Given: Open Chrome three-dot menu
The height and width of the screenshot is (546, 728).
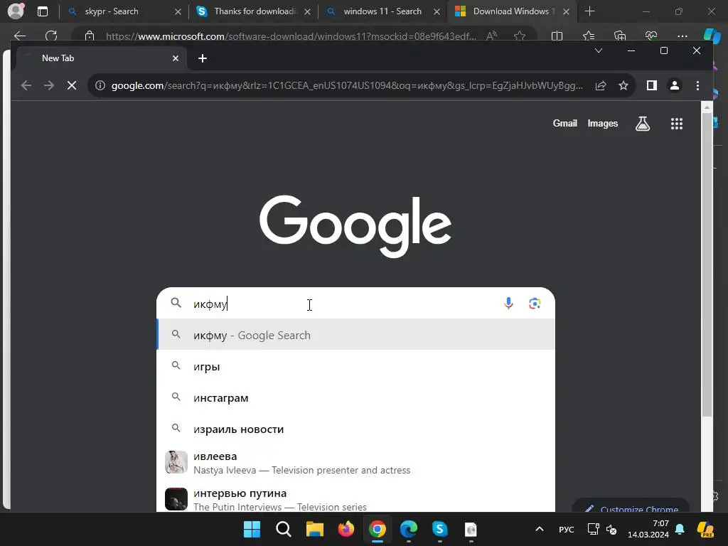Looking at the screenshot, I should (x=697, y=85).
